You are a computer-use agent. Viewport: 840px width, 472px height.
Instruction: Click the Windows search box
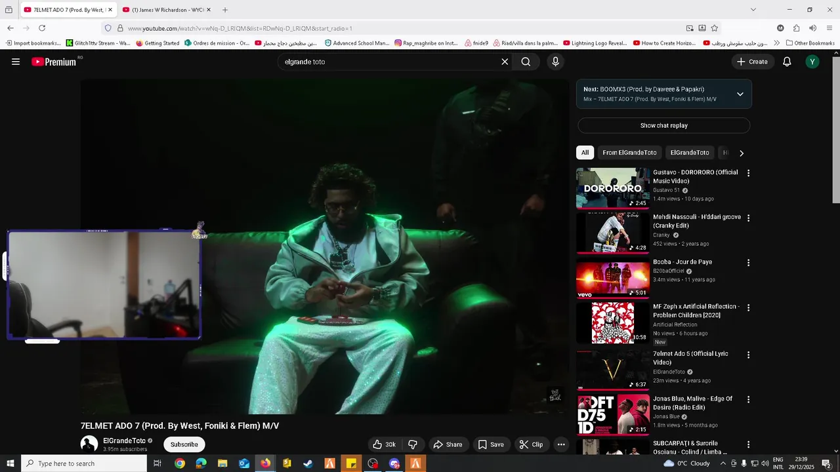tap(84, 463)
